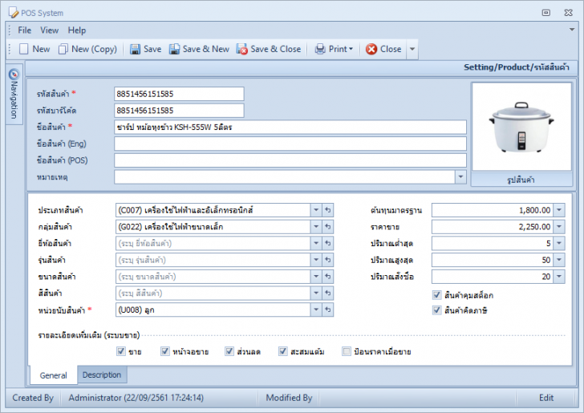Open the ราคาขาย value dropdown
The height and width of the screenshot is (413, 584).
click(x=559, y=226)
